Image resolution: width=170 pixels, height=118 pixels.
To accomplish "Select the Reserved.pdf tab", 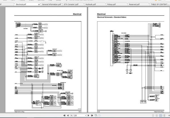I will tap(134, 5).
